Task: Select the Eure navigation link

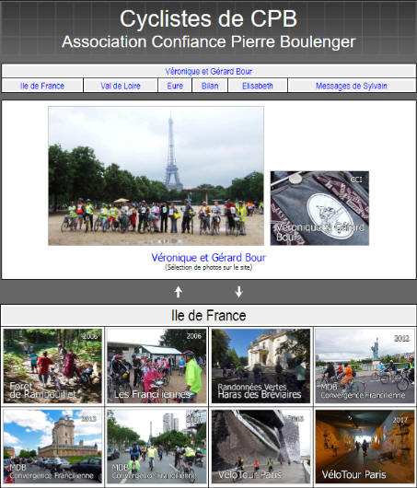Action: coord(175,86)
